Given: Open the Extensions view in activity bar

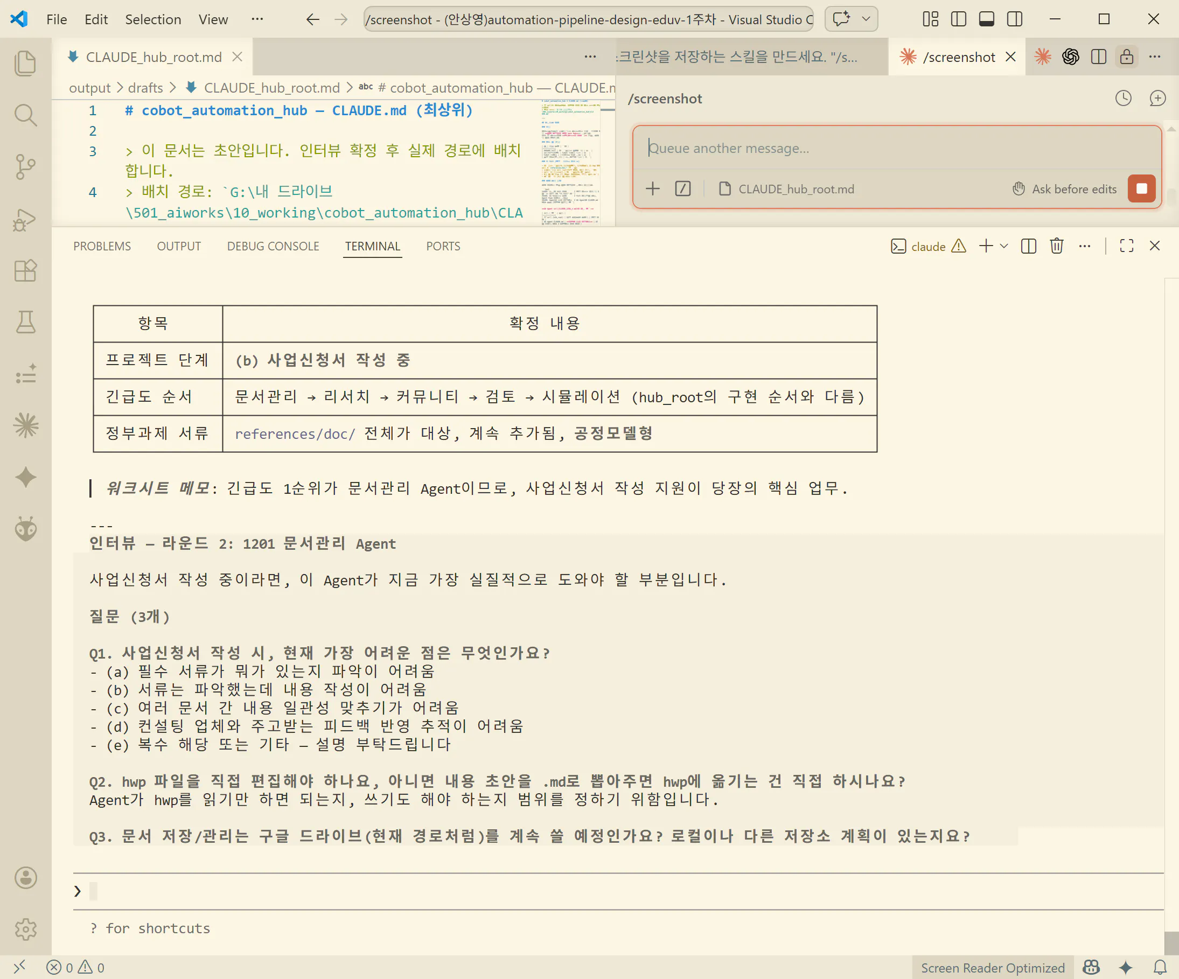Looking at the screenshot, I should coord(25,270).
